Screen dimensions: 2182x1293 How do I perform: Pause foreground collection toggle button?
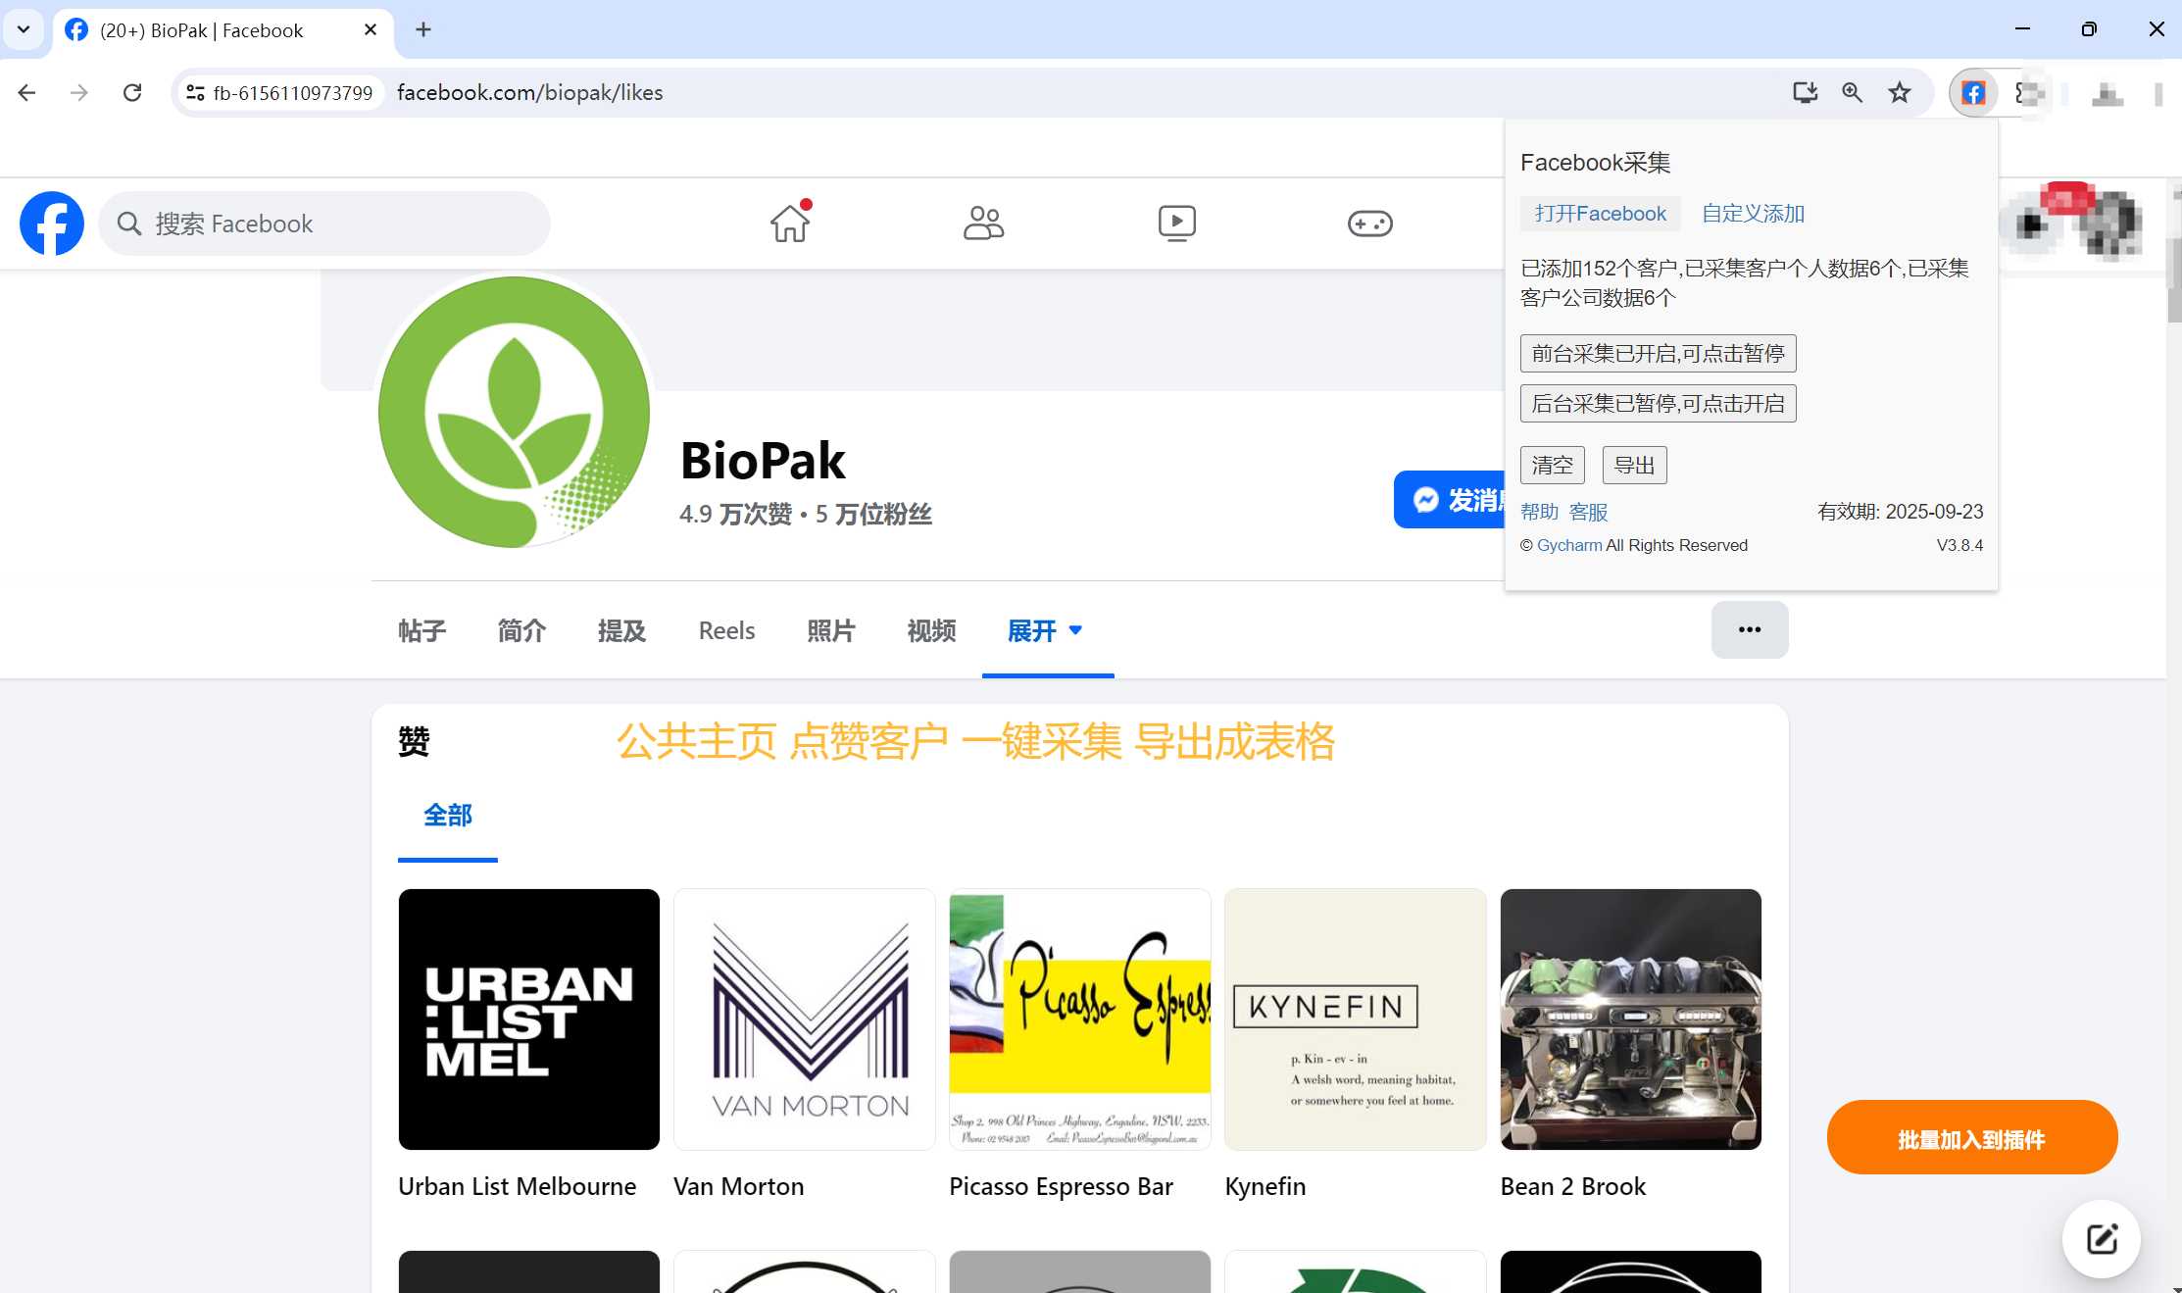(x=1658, y=354)
